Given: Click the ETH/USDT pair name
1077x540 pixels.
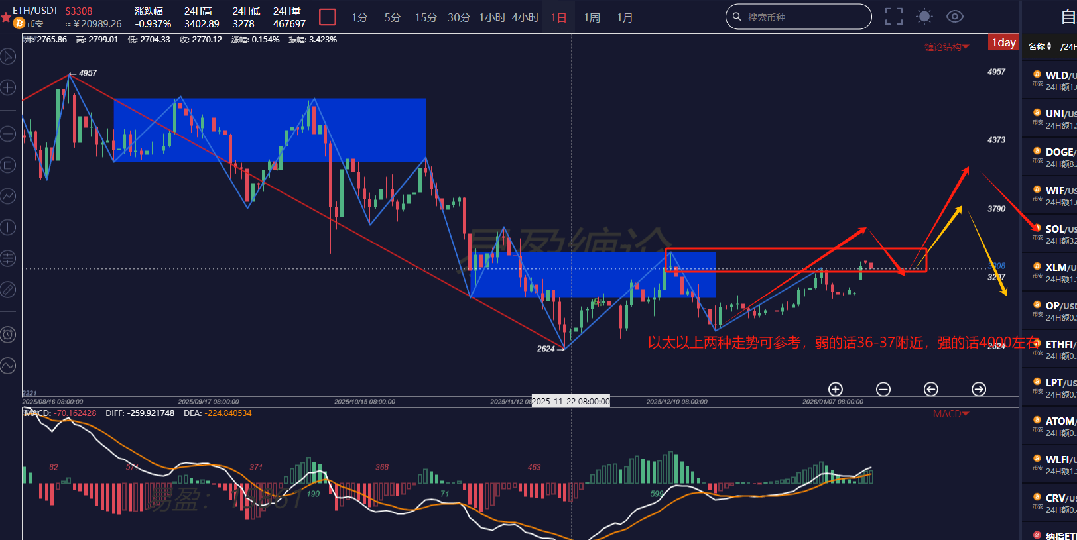Looking at the screenshot, I should pyautogui.click(x=35, y=11).
